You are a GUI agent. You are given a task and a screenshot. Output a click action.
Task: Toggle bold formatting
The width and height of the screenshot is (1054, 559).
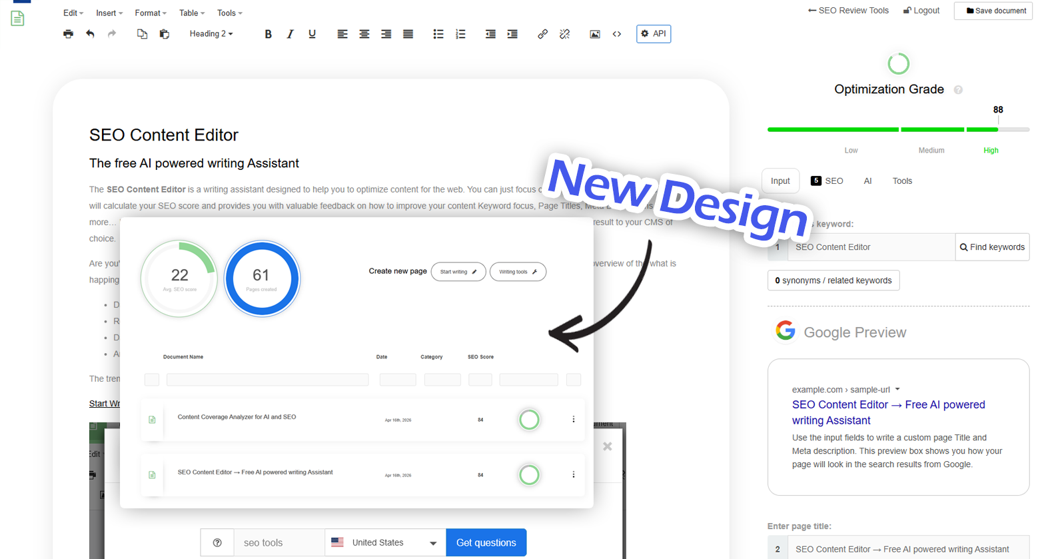[x=268, y=34]
